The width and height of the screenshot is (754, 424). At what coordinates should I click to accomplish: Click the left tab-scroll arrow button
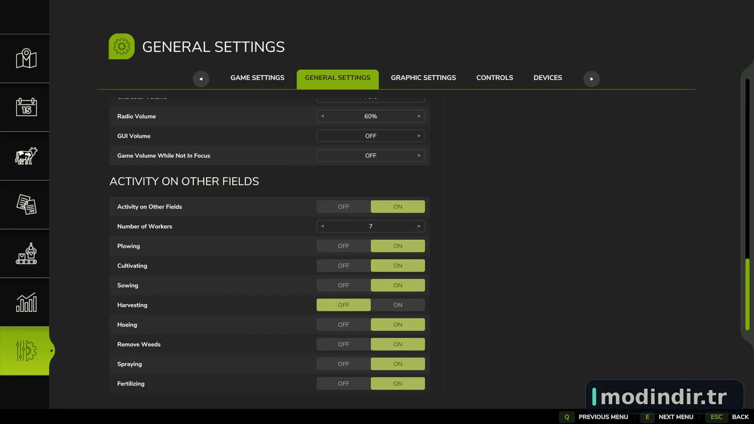tap(201, 79)
